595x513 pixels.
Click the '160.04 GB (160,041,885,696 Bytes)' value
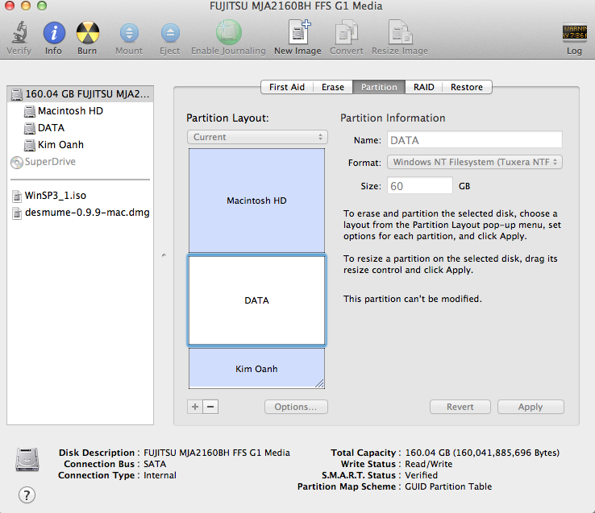point(482,453)
